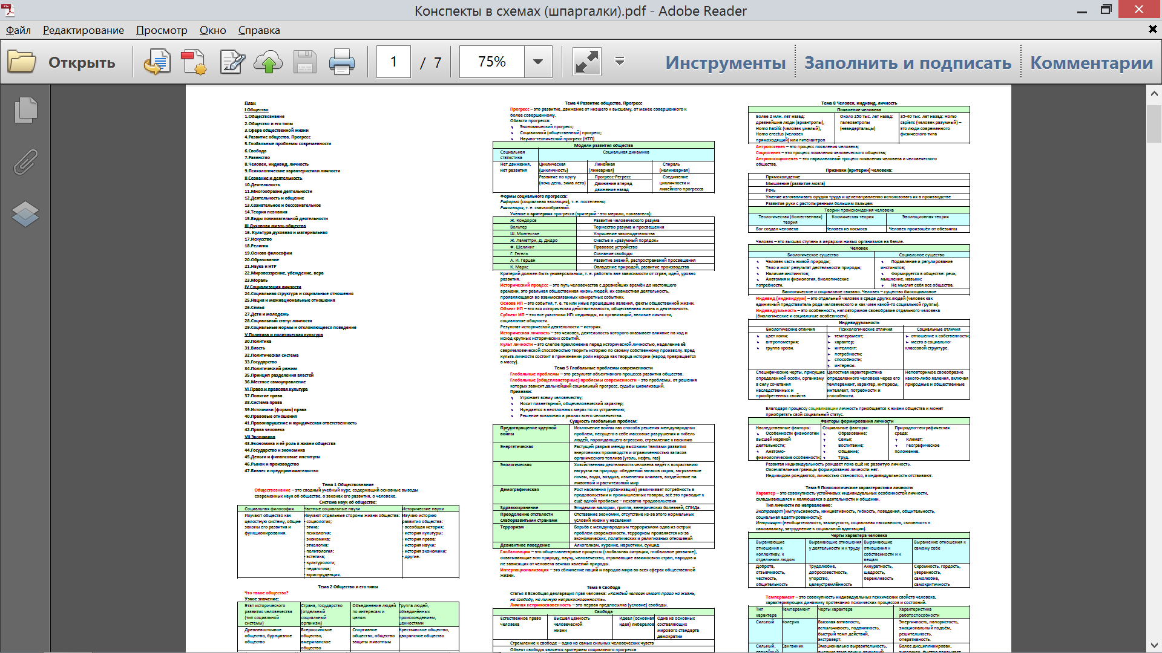Click the scroll down arrow
1162x653 pixels.
point(1154,645)
